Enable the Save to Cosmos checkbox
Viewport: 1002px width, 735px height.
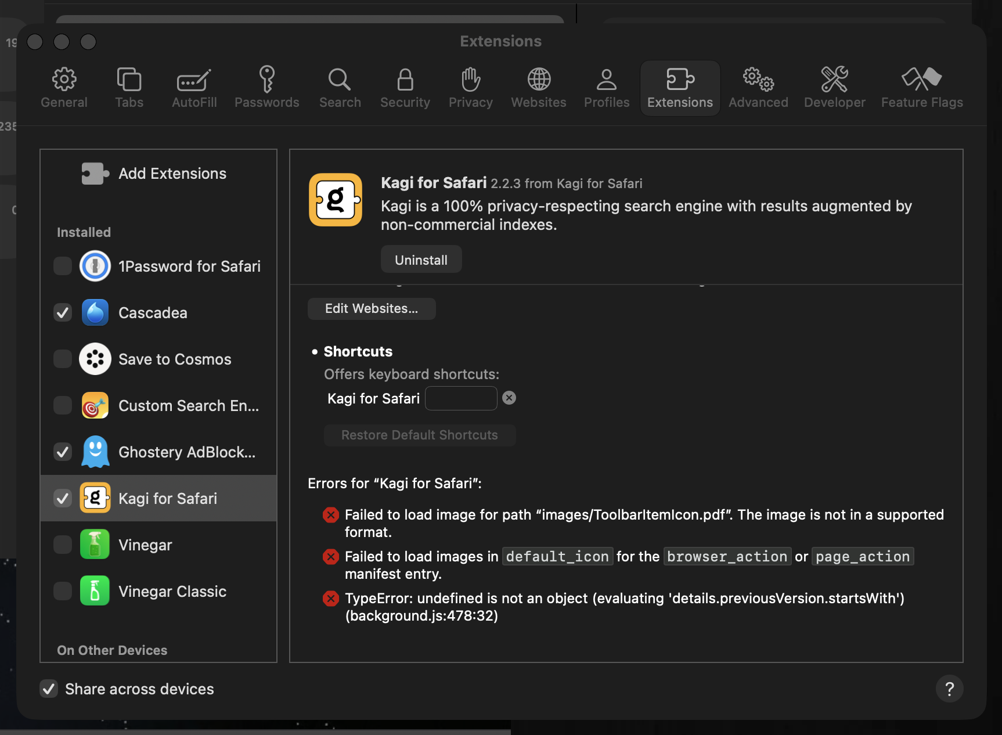[63, 359]
